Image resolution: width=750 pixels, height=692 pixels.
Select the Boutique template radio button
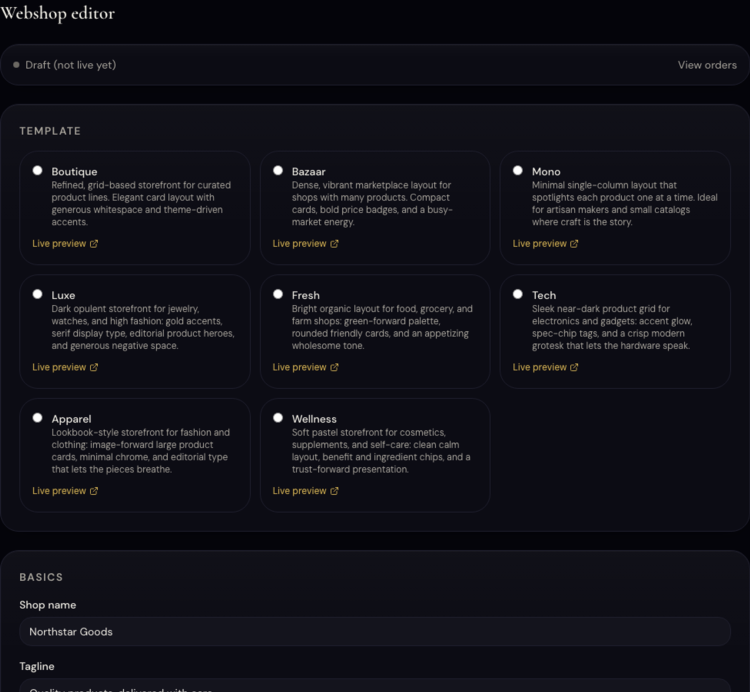(37, 171)
